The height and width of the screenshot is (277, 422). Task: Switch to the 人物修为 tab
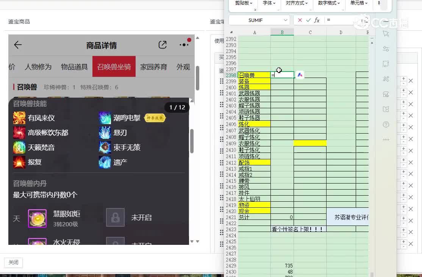[x=38, y=67]
